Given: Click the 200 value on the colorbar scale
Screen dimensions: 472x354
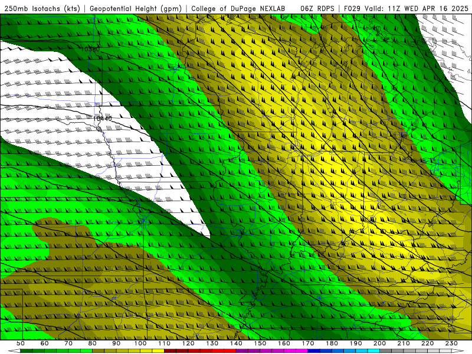Looking at the screenshot, I should (379, 343).
